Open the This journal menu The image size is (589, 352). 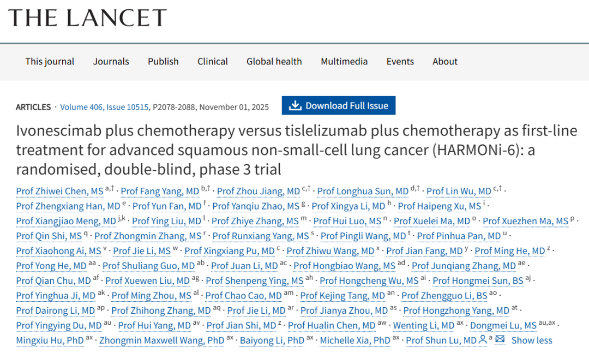tap(50, 62)
